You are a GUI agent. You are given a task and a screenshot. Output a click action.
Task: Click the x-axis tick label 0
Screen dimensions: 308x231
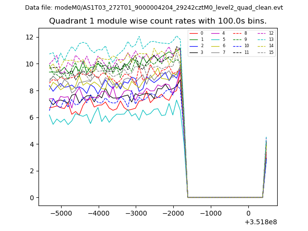pyautogui.click(x=248, y=213)
